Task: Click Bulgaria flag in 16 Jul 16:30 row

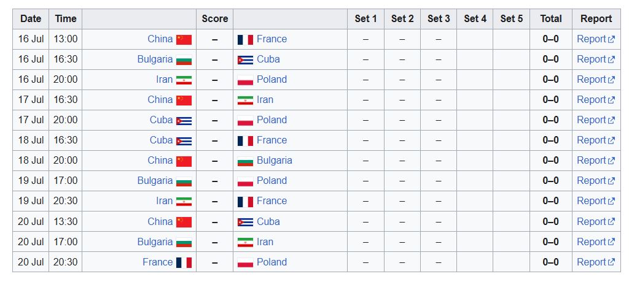Action: [184, 60]
